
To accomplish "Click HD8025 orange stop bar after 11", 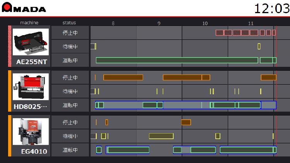I will click(269, 77).
